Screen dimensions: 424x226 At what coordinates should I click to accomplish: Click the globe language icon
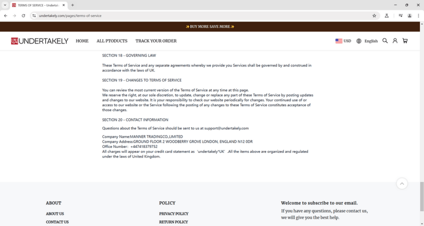[359, 41]
